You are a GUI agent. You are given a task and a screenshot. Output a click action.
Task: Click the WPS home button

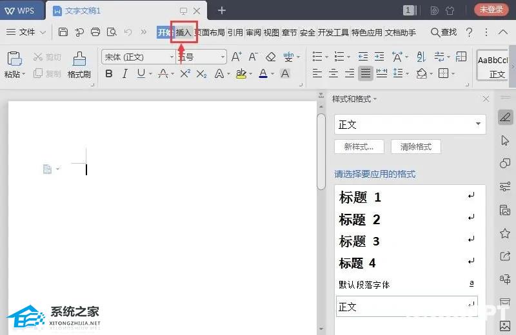point(21,10)
